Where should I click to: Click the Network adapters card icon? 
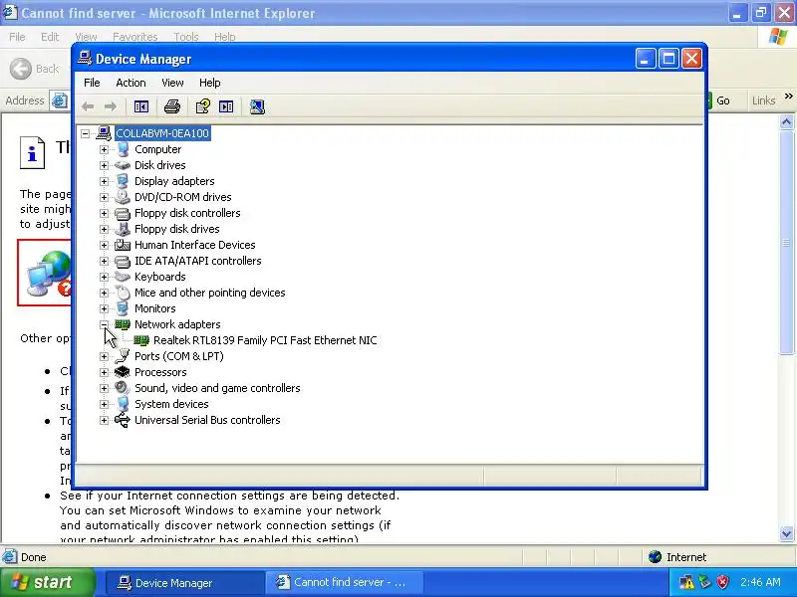click(x=123, y=324)
